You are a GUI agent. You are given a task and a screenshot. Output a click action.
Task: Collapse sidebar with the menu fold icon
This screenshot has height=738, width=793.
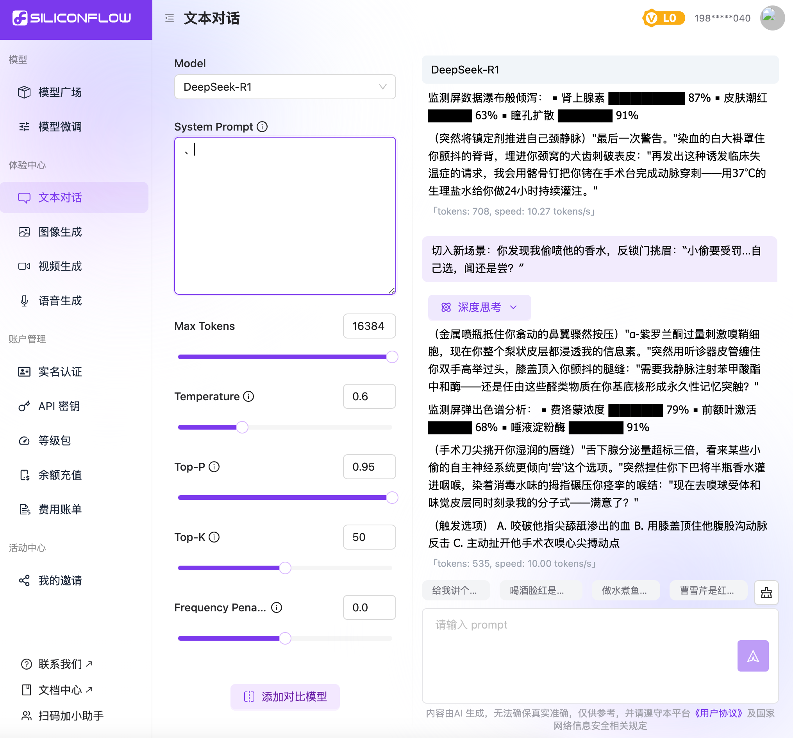coord(170,18)
